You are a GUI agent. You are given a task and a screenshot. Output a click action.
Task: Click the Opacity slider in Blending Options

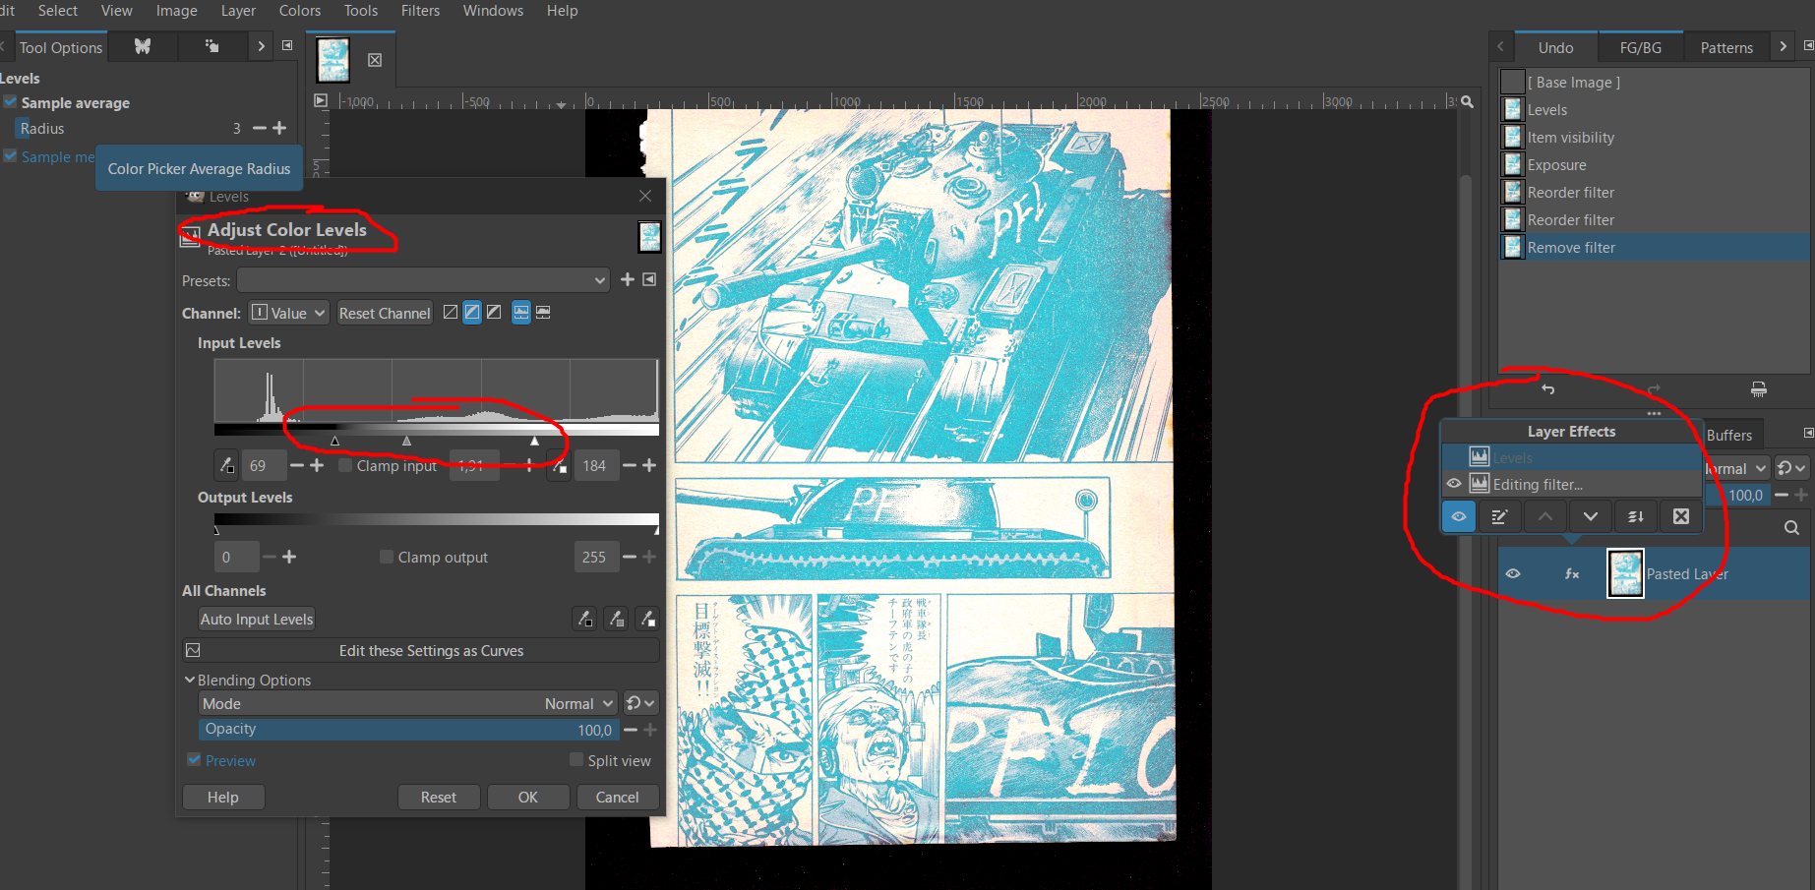[409, 729]
